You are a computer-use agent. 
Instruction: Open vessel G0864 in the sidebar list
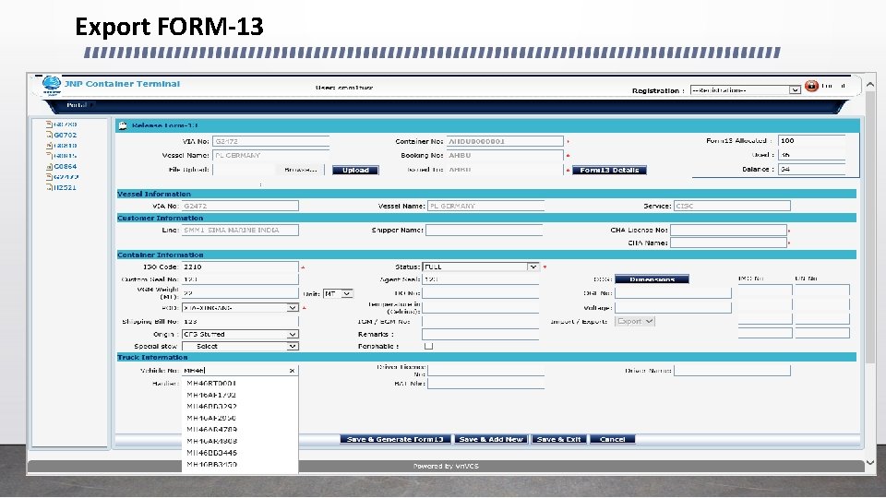(66, 167)
